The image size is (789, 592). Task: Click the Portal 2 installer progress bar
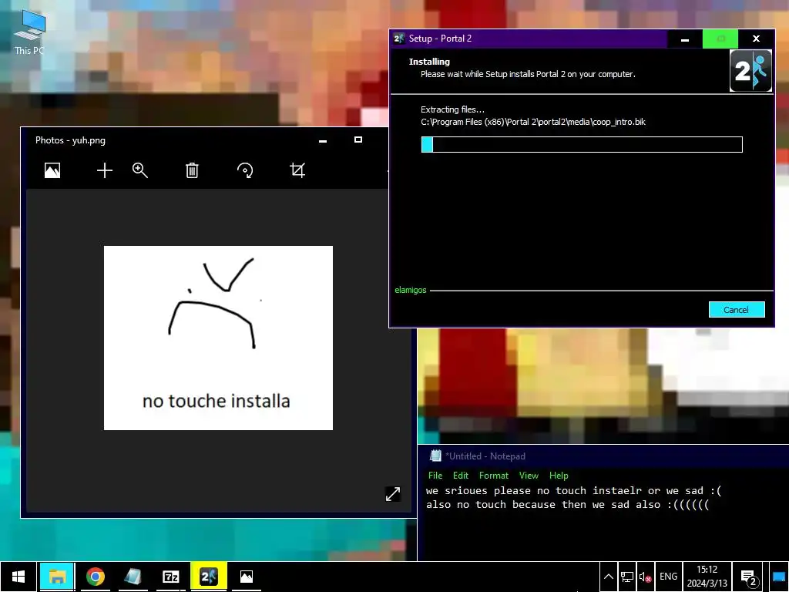(x=582, y=144)
